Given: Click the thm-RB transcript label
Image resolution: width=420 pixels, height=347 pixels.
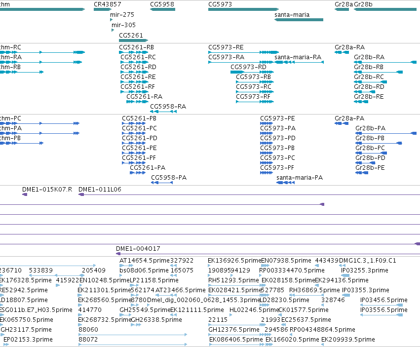Looking at the screenshot, I should (x=10, y=67).
